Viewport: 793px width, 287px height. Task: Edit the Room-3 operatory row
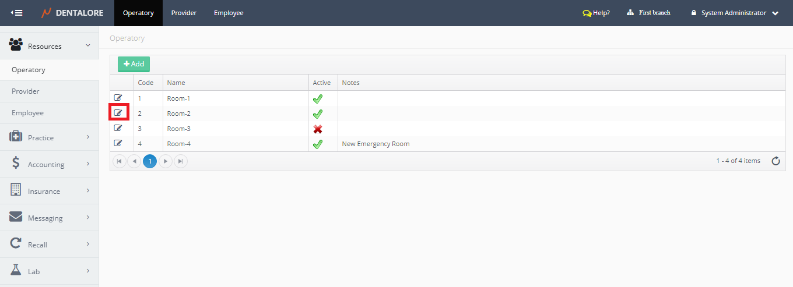click(118, 128)
